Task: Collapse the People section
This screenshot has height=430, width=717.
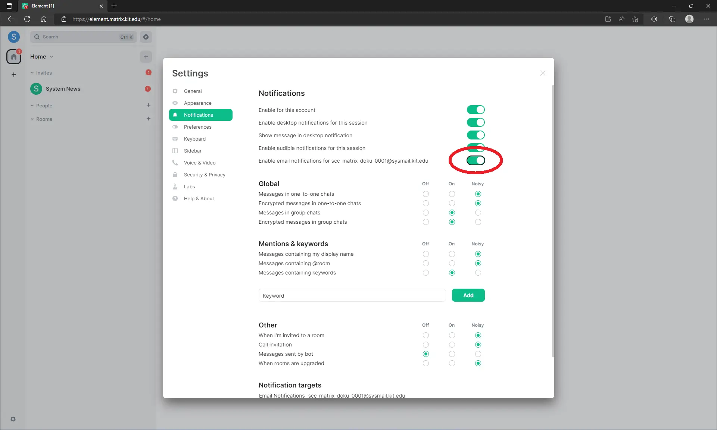Action: tap(32, 106)
